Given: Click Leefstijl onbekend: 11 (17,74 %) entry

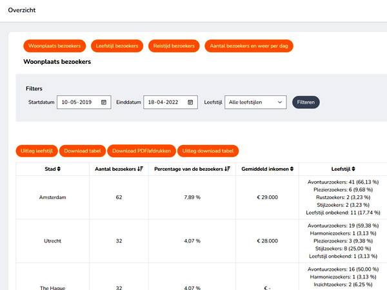Looking at the screenshot, I should 343,213.
